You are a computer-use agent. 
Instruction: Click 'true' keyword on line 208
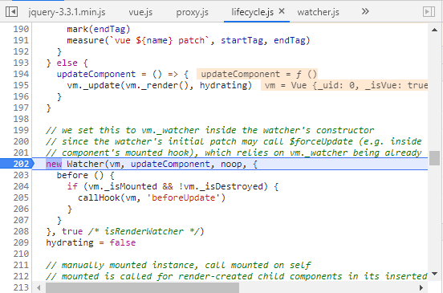[x=72, y=231]
